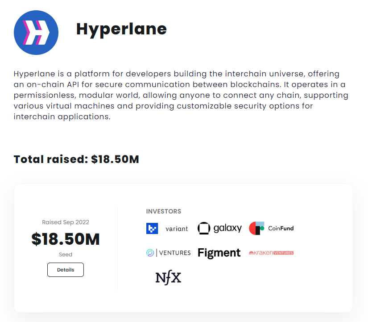
Task: Click the INVESTORS section label
Action: pos(164,211)
